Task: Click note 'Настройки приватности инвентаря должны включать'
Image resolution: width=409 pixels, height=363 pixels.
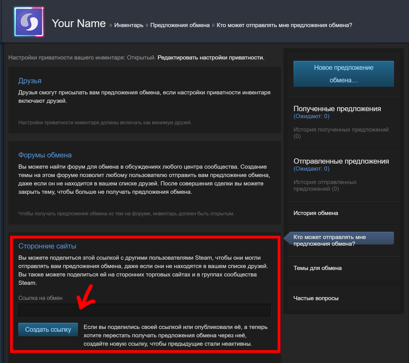Action: (x=105, y=123)
